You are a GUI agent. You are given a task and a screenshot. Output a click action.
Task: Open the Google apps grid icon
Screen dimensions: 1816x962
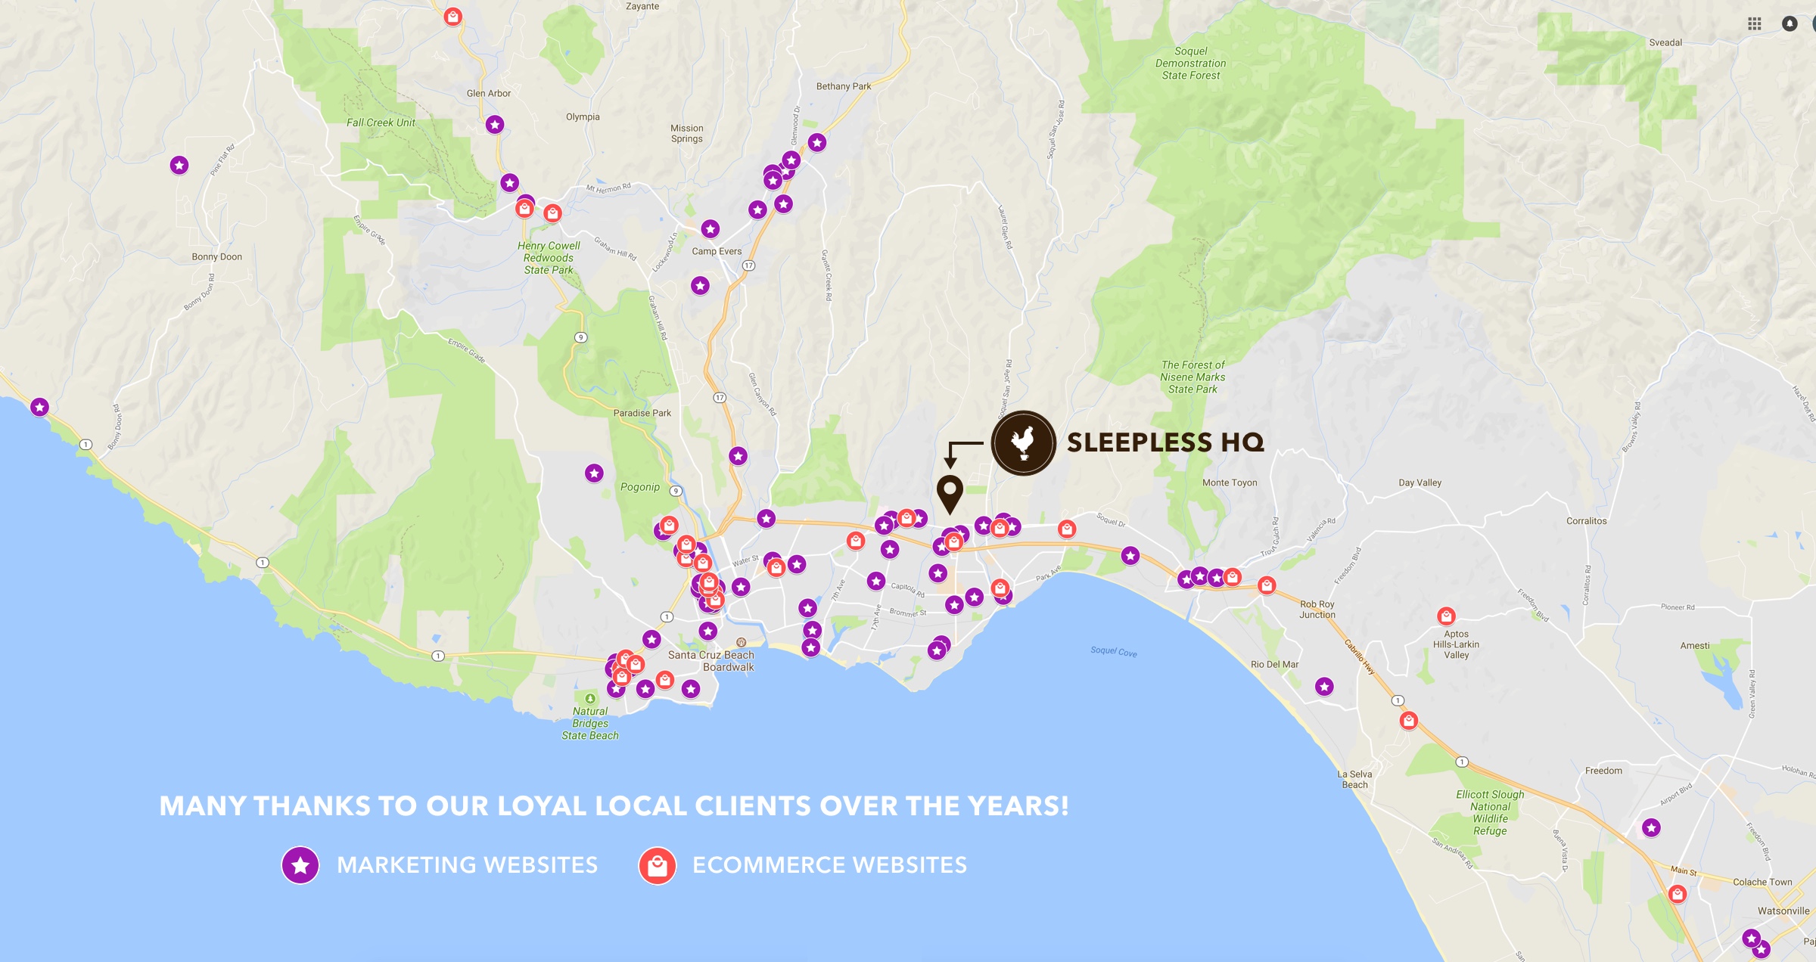click(x=1754, y=23)
